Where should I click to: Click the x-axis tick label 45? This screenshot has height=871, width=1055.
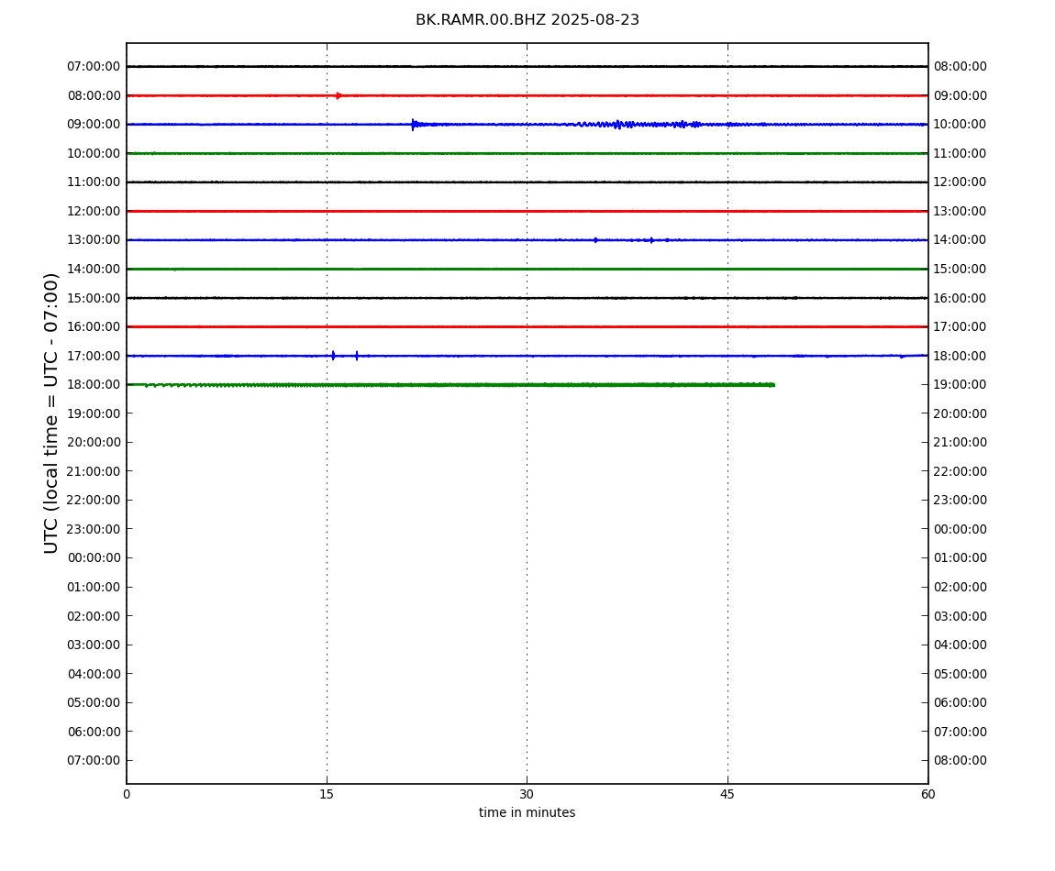tap(727, 794)
